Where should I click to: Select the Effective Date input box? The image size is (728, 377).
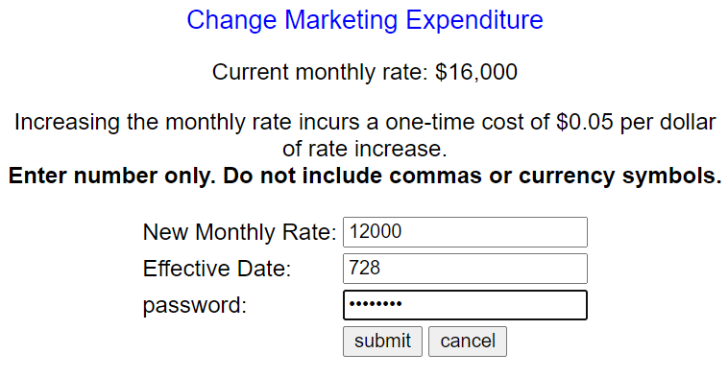(465, 269)
